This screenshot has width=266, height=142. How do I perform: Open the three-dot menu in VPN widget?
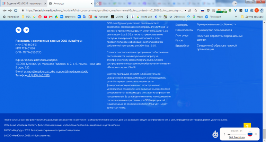(x=224, y=134)
